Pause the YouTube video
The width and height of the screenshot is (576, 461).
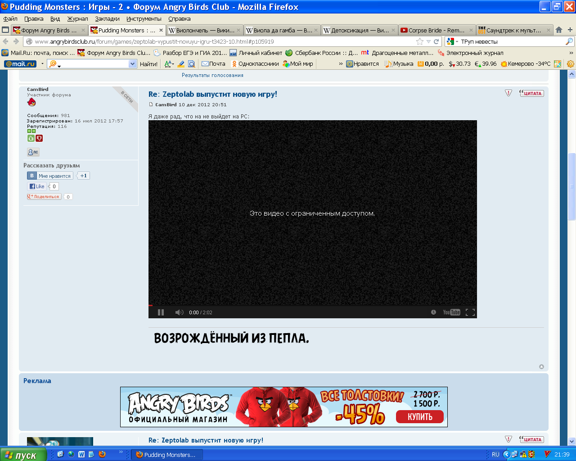[161, 312]
